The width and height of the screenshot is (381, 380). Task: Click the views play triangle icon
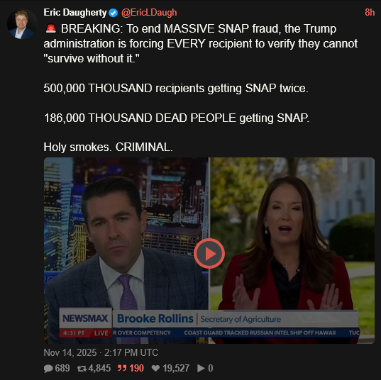click(x=201, y=369)
